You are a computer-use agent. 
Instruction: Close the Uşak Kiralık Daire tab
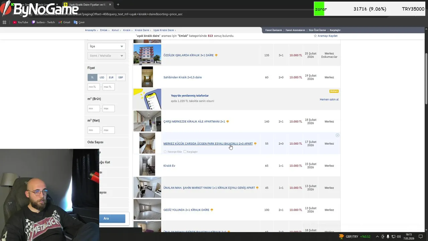[x=110, y=5]
